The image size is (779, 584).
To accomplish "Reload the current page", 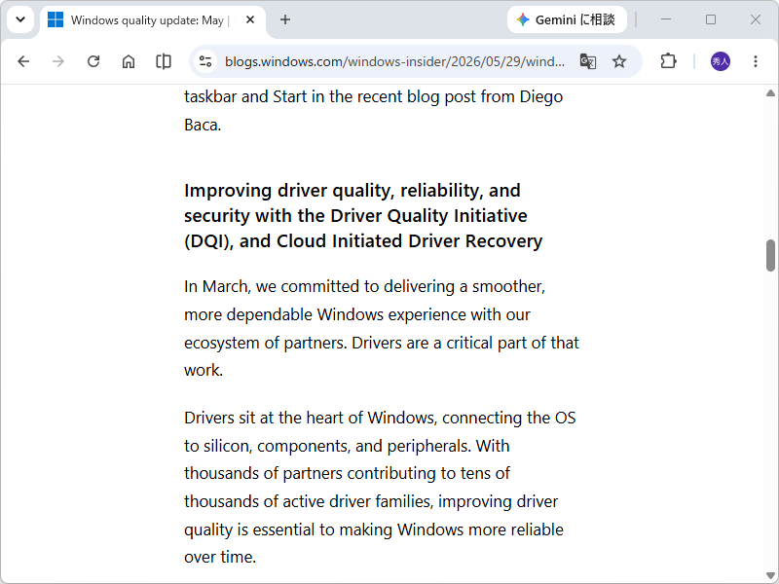I will 93,61.
